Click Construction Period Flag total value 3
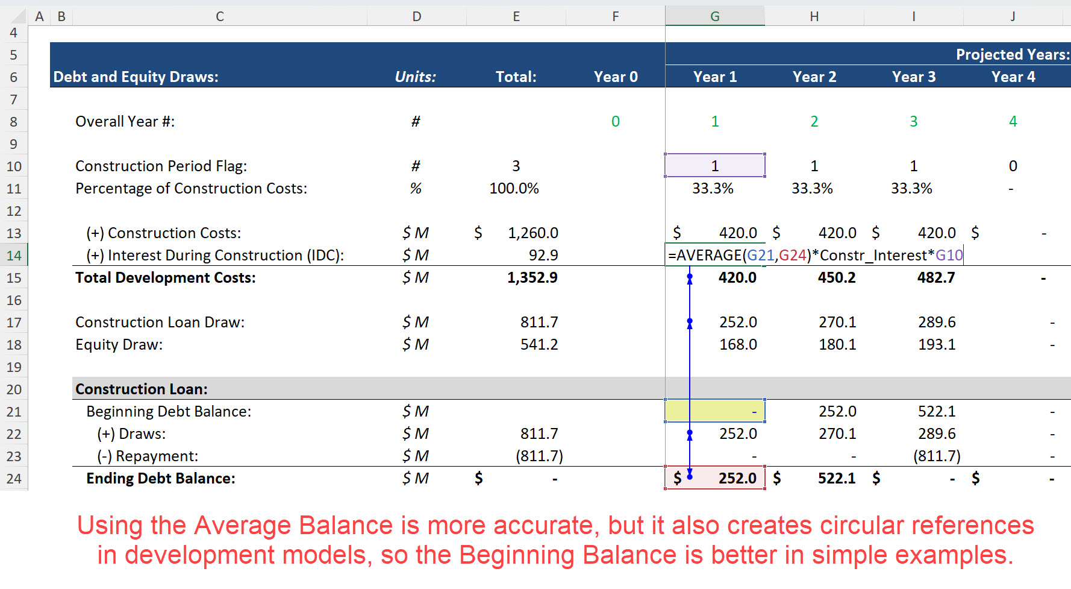1071x589 pixels. tap(516, 166)
